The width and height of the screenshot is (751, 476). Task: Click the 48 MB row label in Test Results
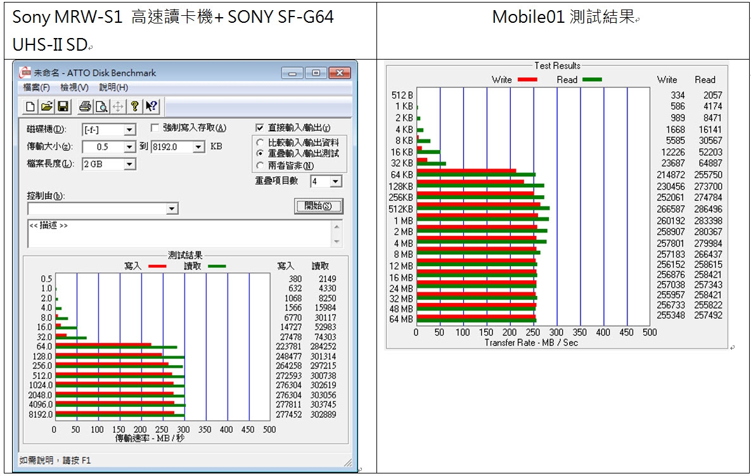coord(401,309)
